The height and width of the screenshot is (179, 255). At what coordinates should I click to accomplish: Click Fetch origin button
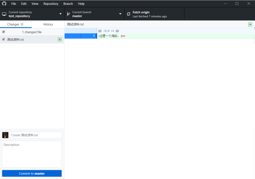(154, 14)
